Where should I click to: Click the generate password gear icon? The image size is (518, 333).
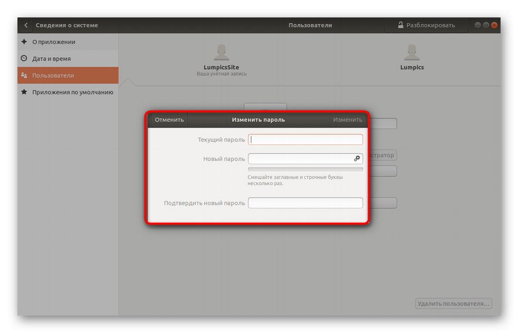(x=357, y=159)
